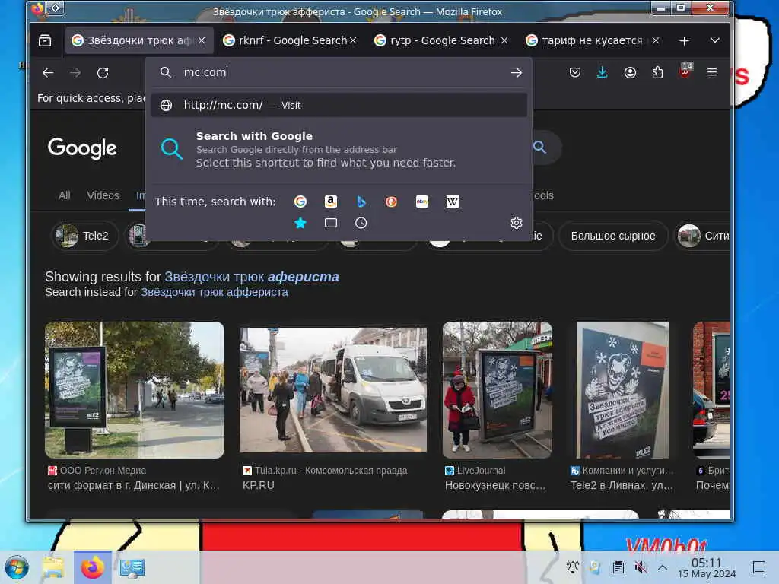Search this time with Bing icon
The height and width of the screenshot is (584, 779).
point(361,202)
